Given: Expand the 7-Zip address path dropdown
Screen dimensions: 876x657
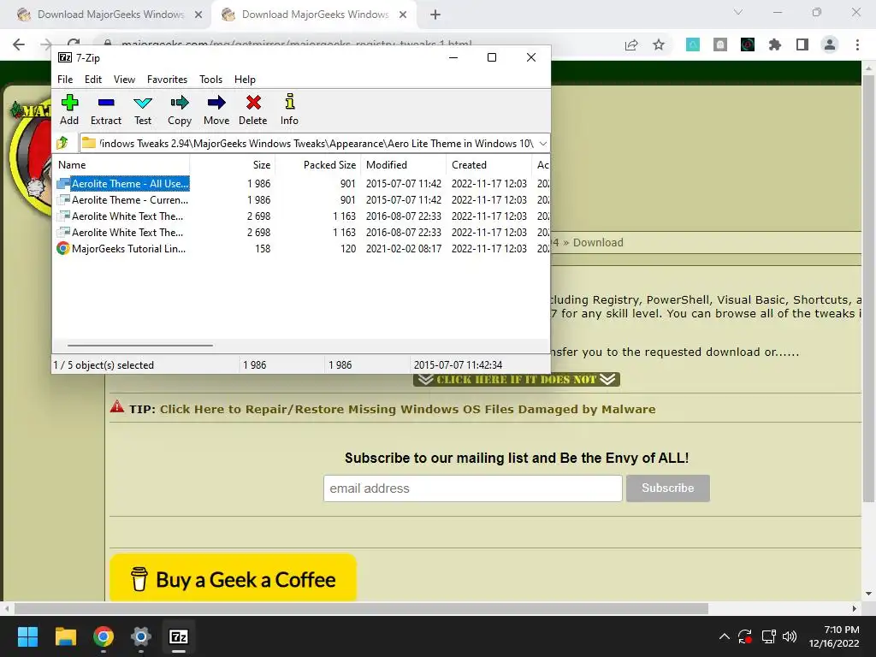Looking at the screenshot, I should coord(542,144).
